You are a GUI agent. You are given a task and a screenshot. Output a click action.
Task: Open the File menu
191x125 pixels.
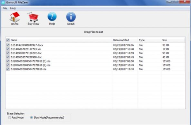click(x=5, y=8)
